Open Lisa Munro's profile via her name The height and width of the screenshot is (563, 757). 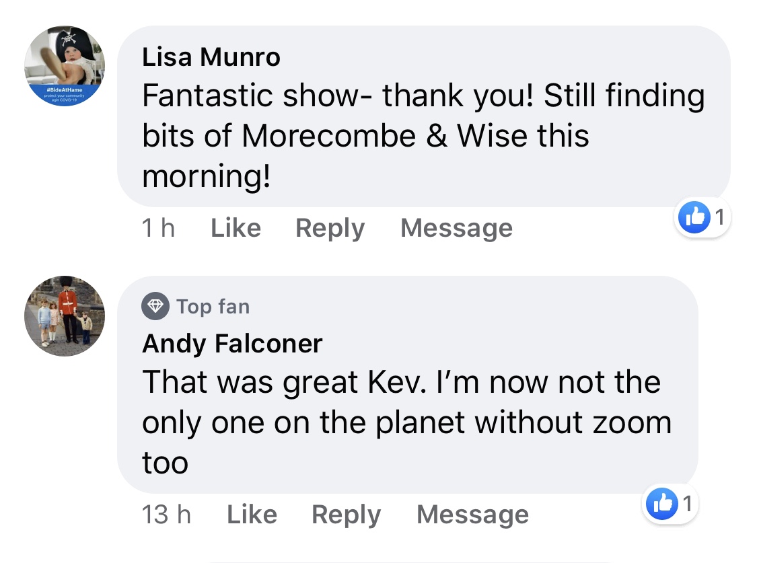point(211,57)
